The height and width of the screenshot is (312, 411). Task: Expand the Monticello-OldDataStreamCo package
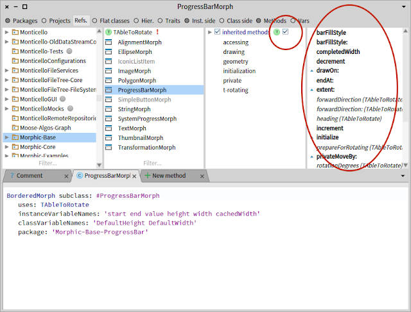click(x=7, y=42)
